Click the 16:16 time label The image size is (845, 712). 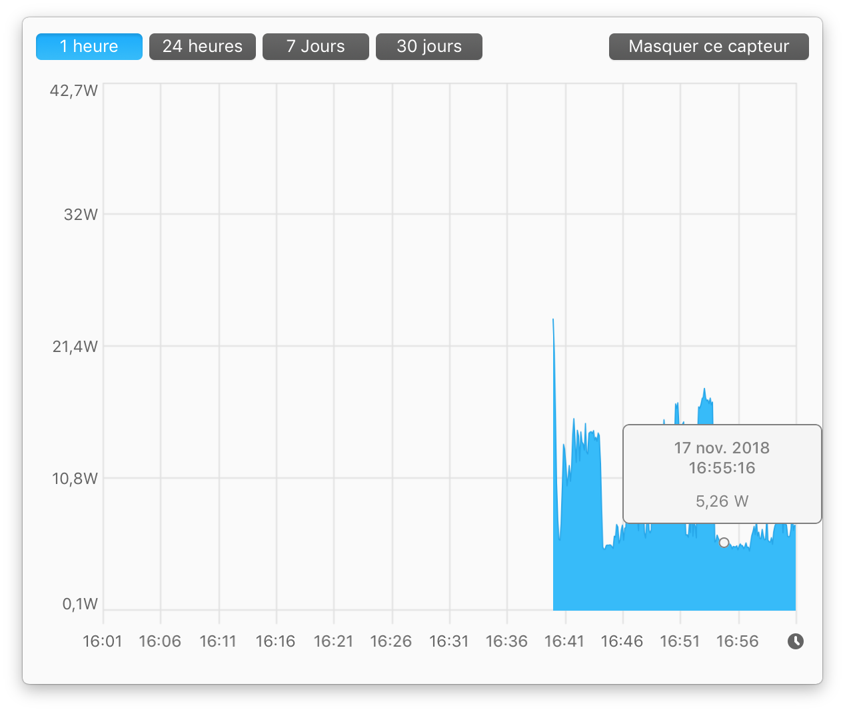point(275,641)
